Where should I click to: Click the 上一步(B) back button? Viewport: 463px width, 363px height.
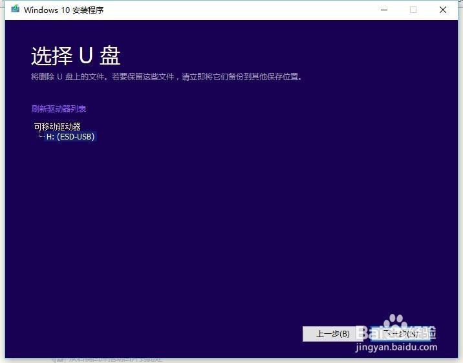333,334
